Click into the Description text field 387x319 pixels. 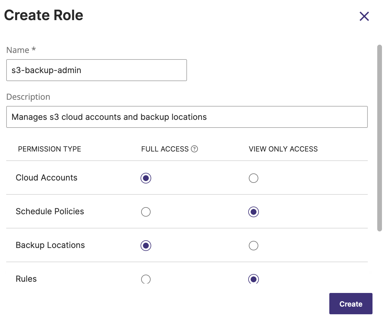[187, 117]
